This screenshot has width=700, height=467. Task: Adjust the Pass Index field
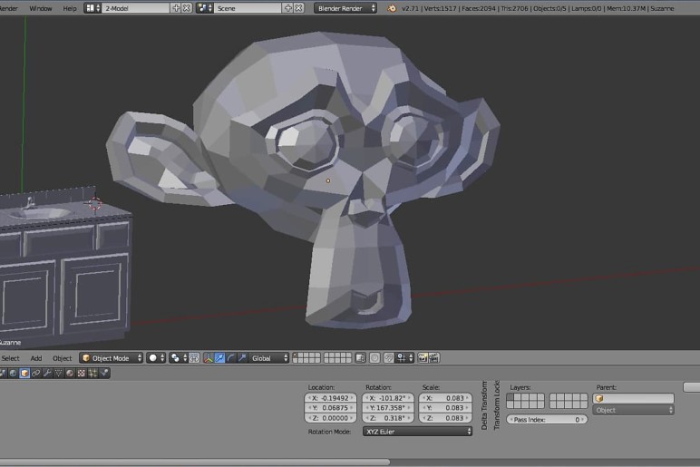point(547,420)
